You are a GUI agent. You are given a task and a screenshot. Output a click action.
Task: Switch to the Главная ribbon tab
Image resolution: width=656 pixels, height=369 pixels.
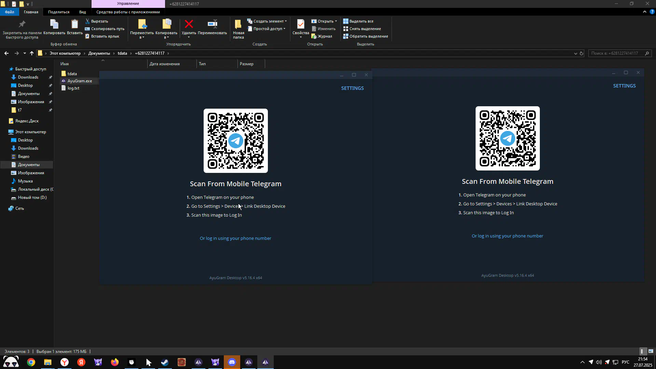point(31,12)
